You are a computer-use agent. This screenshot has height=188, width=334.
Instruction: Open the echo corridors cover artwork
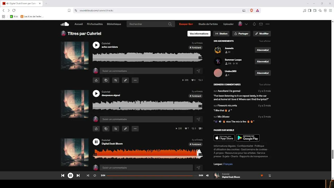click(x=75, y=56)
